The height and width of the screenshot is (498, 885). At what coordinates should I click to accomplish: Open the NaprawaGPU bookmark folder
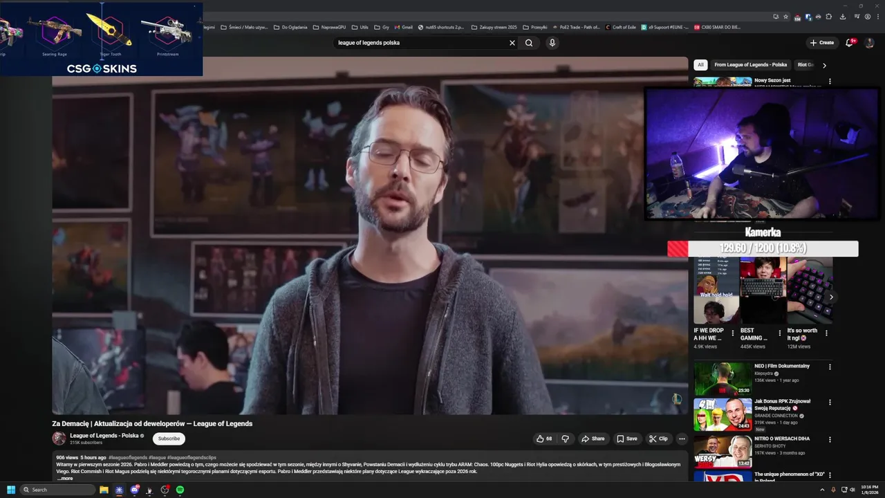[329, 27]
